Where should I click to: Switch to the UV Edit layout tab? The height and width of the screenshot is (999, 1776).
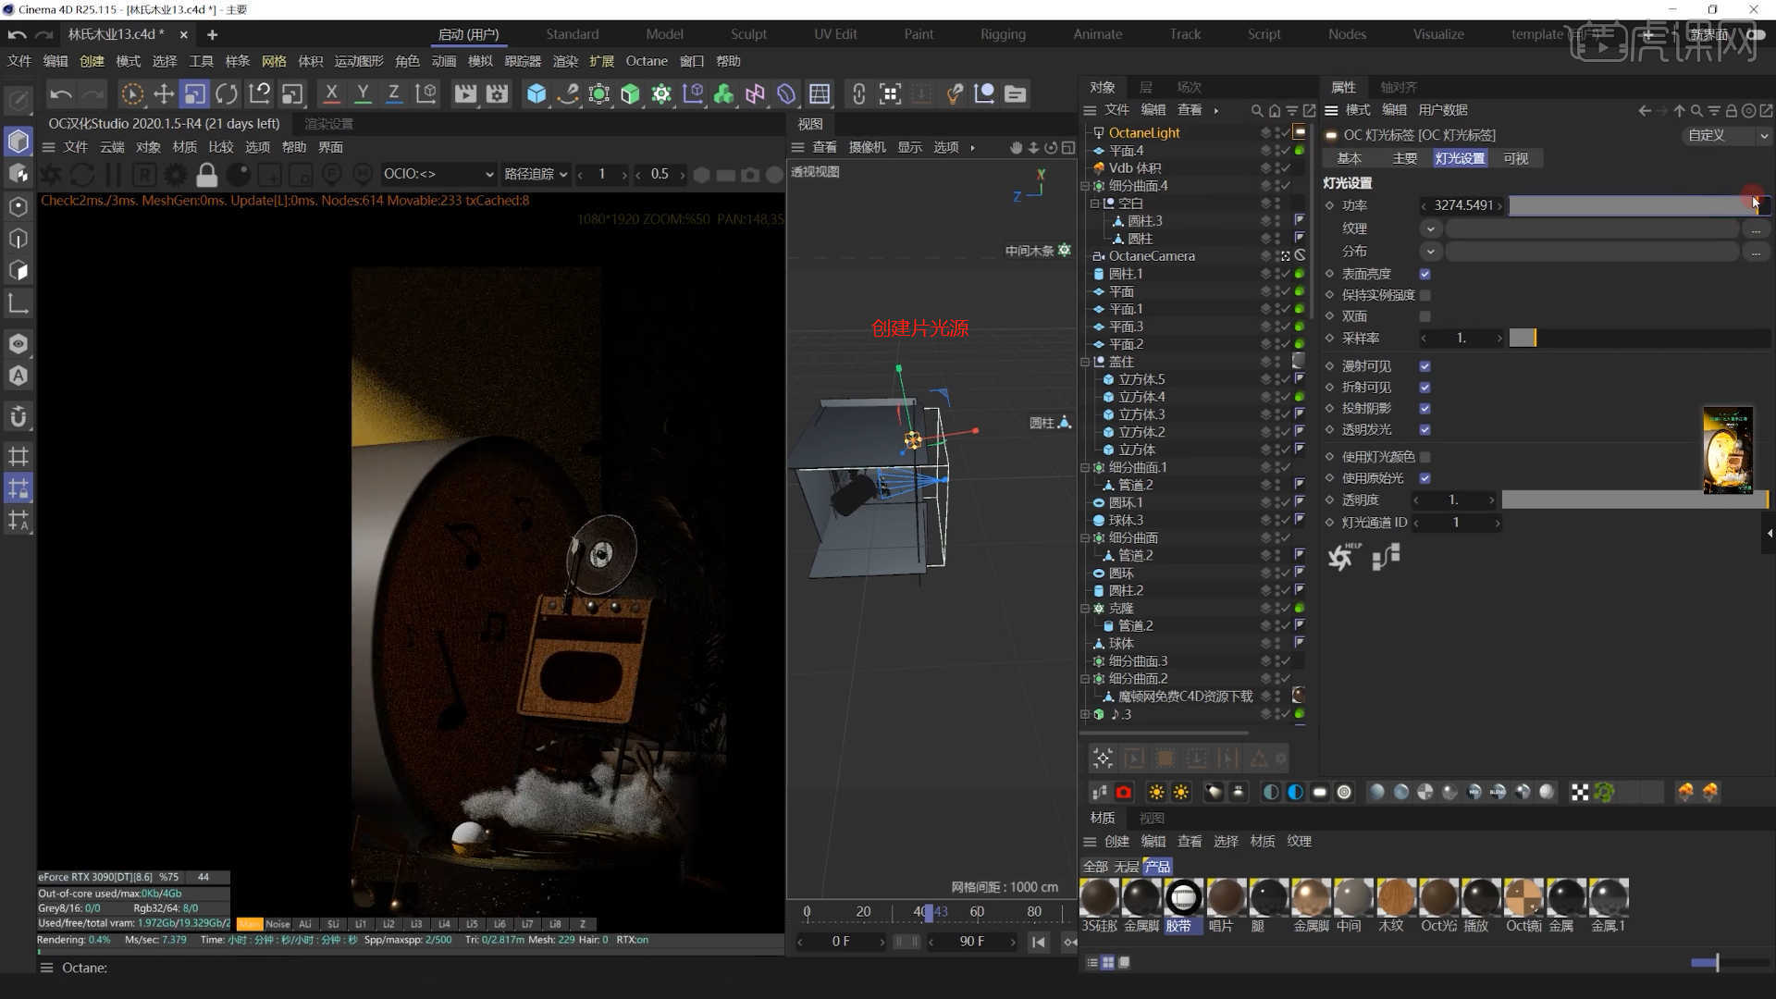coord(835,34)
